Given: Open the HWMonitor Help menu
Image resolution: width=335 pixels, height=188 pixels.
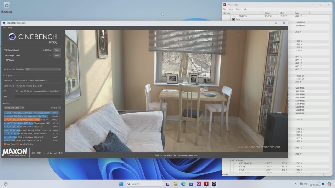Looking at the screenshot, I should point(245,9).
